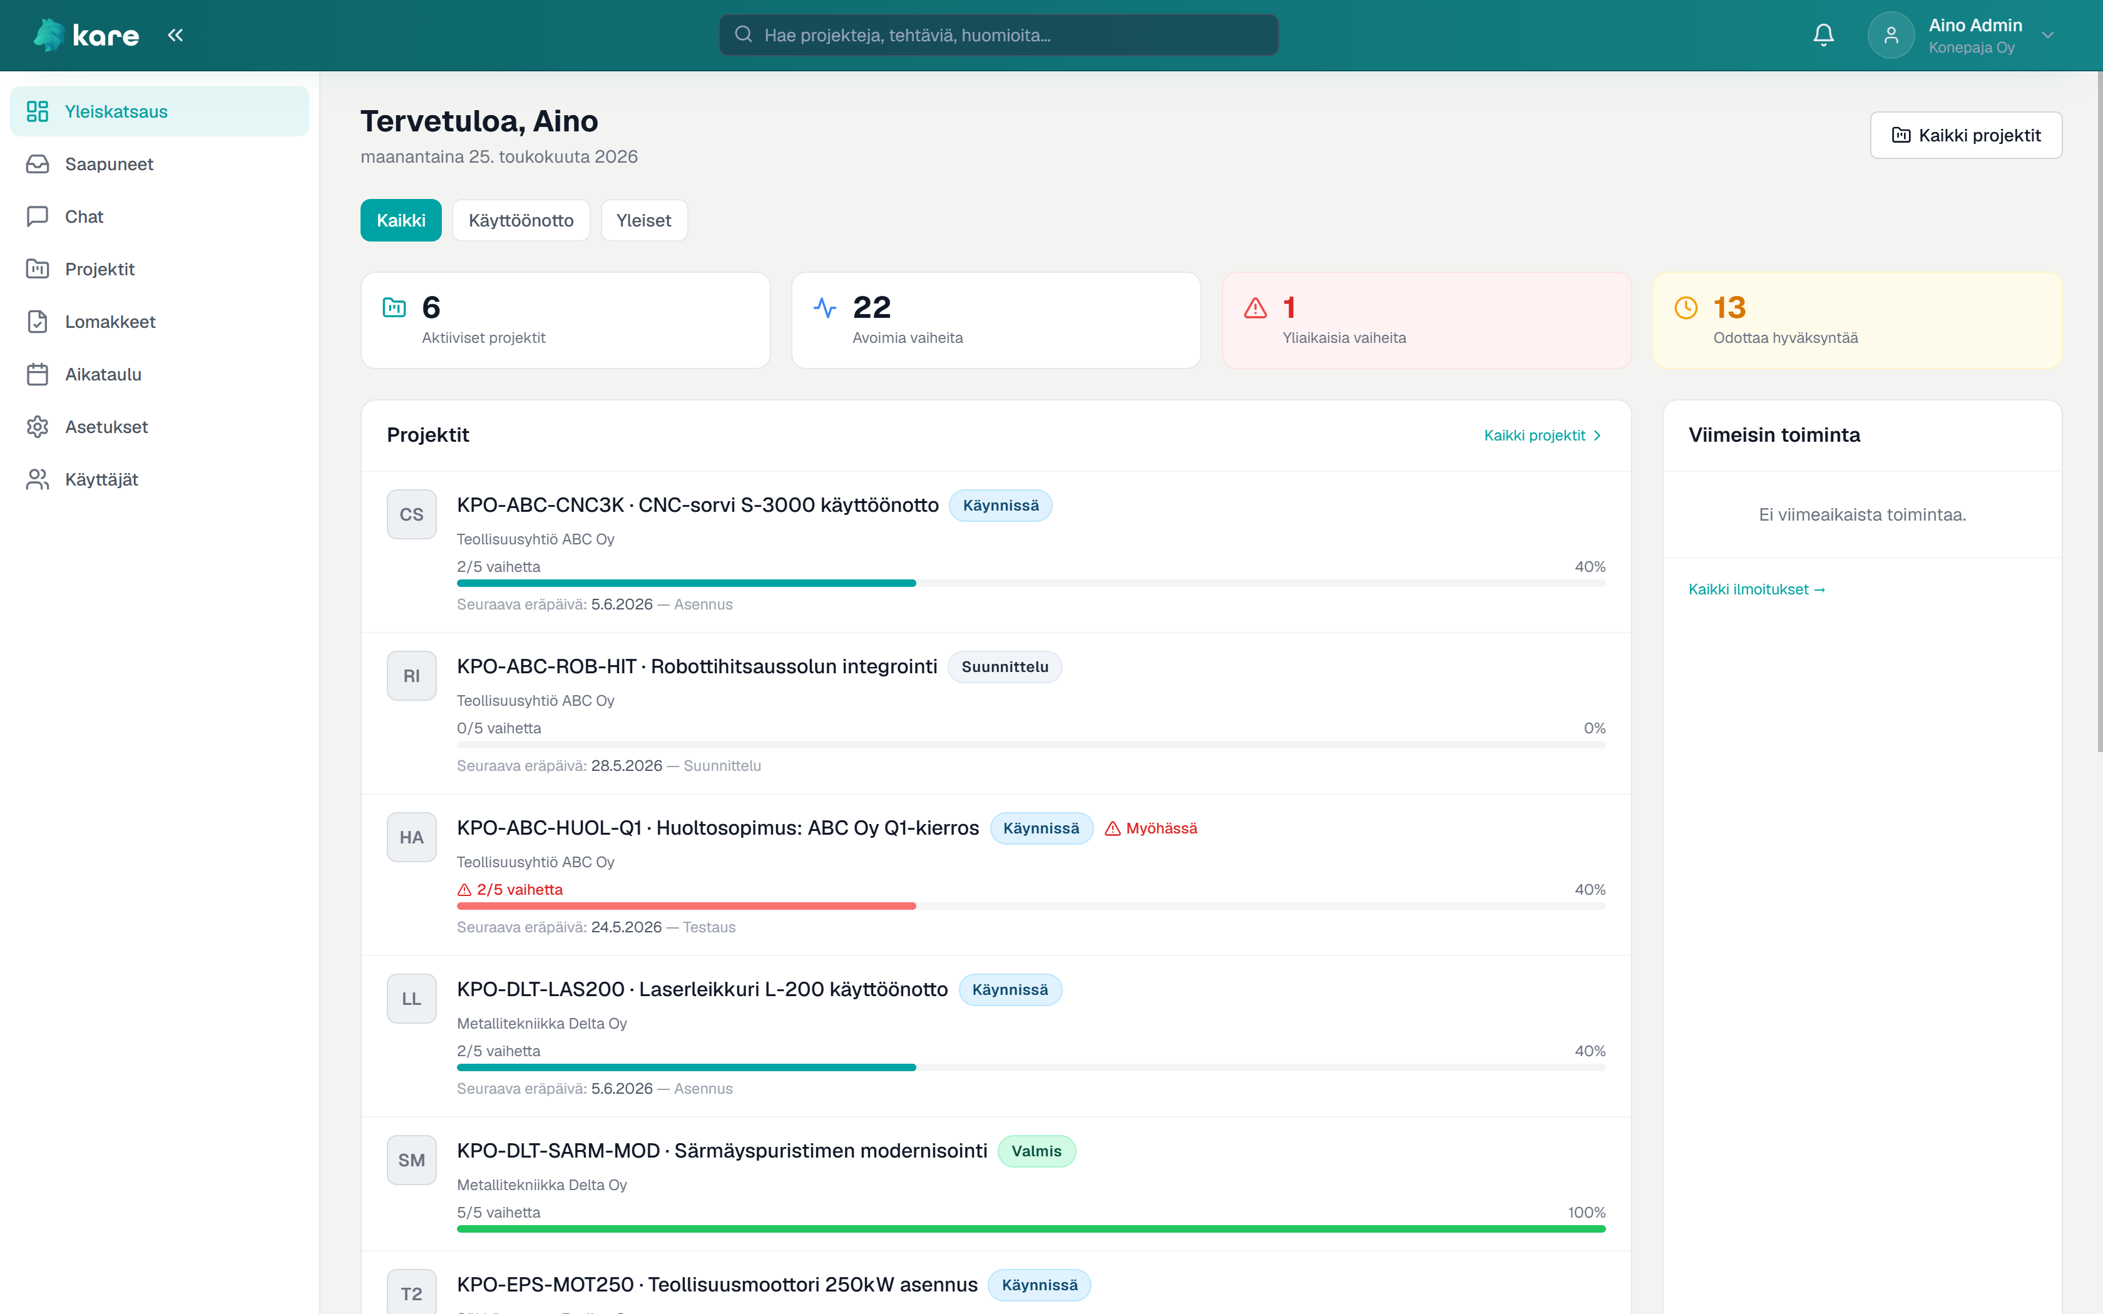Click the Lomakkeet form icon
The image size is (2103, 1314).
point(38,322)
